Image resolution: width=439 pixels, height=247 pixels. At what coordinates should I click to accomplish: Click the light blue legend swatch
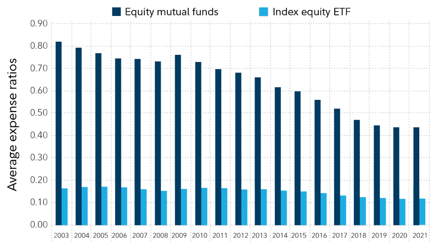[x=263, y=12]
